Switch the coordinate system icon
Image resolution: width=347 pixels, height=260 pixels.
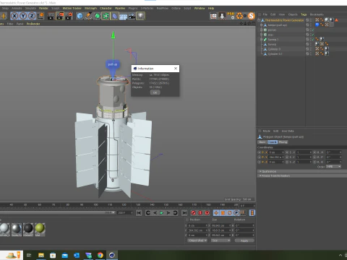click(x=40, y=16)
